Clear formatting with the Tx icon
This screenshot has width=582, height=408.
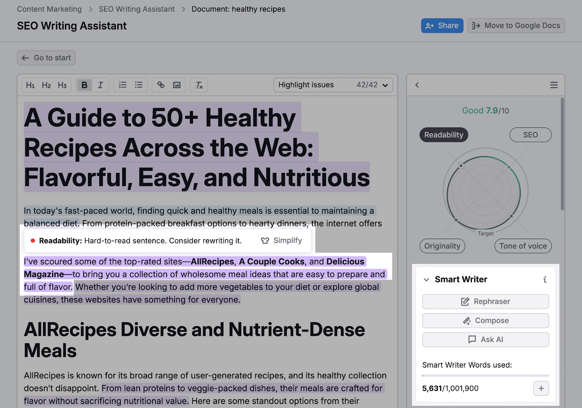(x=199, y=85)
